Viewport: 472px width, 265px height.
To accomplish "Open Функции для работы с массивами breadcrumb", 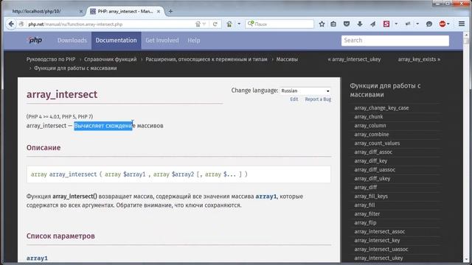I will [75, 68].
